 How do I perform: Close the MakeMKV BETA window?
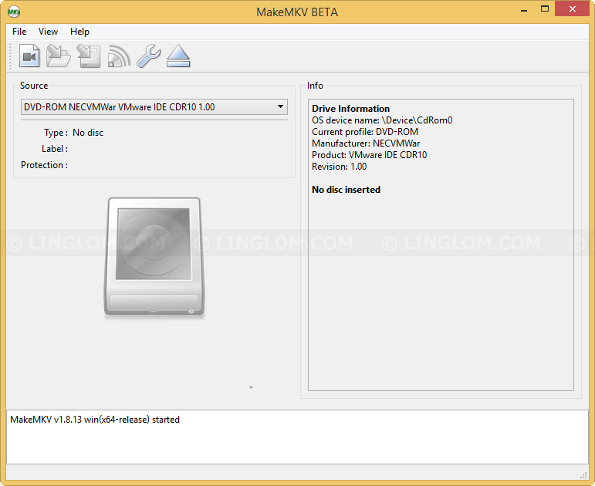(572, 9)
